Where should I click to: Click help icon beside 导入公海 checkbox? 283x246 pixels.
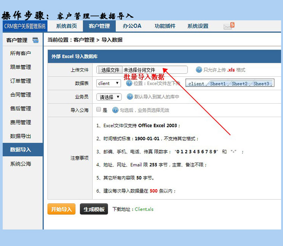pos(115,110)
